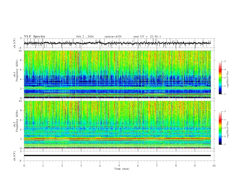Viewport: 241px width, 186px height.
Task: Click time axis tick label "2"
Action: point(62,166)
